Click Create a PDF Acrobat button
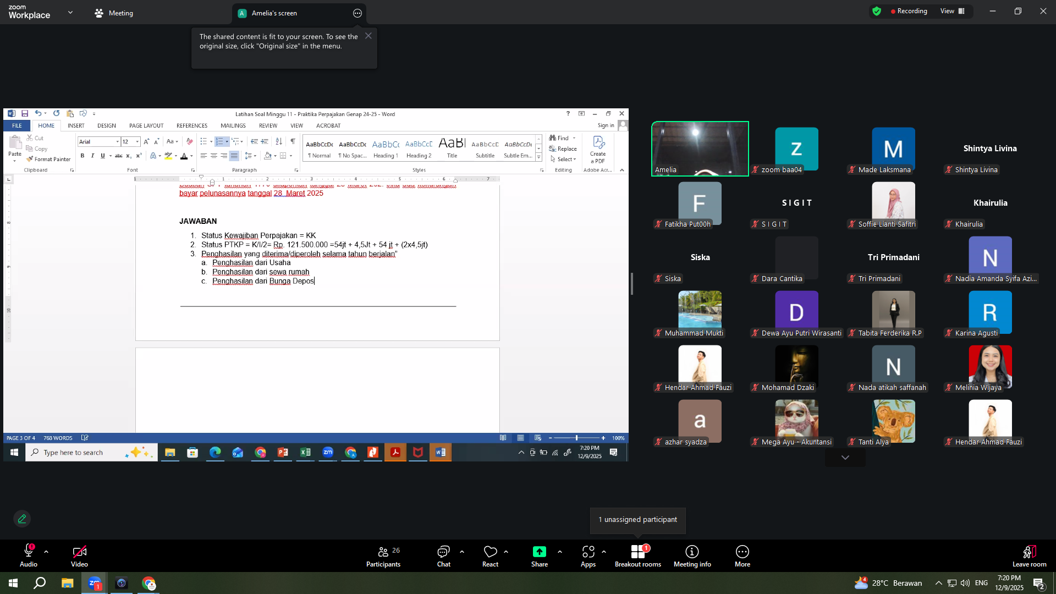The height and width of the screenshot is (594, 1056). [598, 150]
